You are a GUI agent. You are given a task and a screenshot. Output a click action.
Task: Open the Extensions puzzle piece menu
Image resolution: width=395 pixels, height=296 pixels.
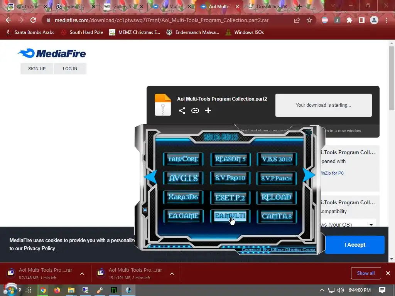pos(349,20)
